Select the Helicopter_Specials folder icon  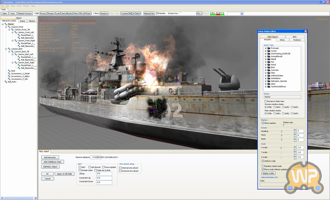[x=269, y=81]
